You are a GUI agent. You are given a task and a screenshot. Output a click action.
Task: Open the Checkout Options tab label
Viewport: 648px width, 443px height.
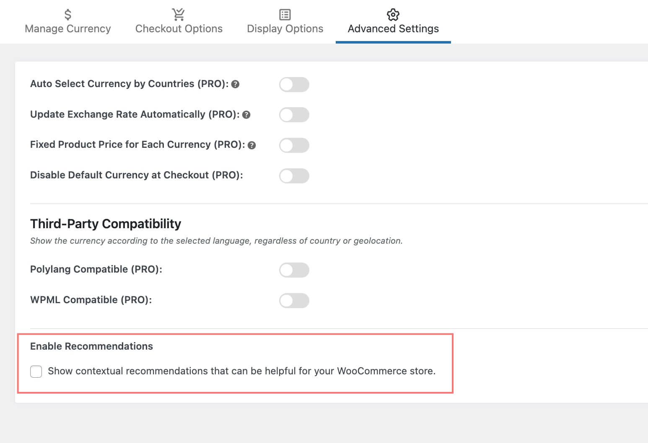click(x=179, y=29)
